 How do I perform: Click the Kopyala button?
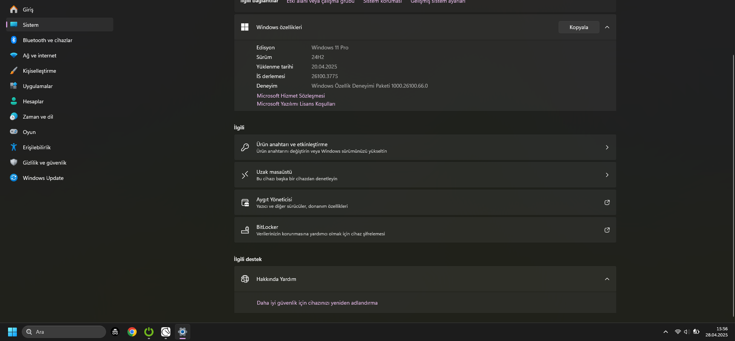578,27
